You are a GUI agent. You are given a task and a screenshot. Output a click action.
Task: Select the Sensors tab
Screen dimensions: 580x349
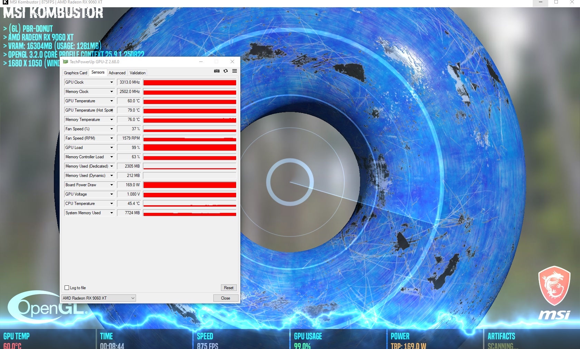coord(98,72)
